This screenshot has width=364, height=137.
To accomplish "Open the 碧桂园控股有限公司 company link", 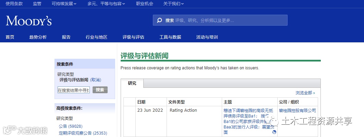I will 298,111.
